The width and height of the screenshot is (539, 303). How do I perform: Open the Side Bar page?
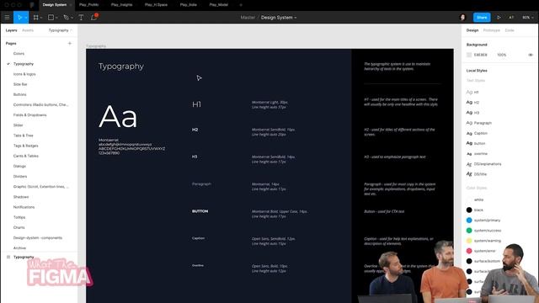coord(20,84)
